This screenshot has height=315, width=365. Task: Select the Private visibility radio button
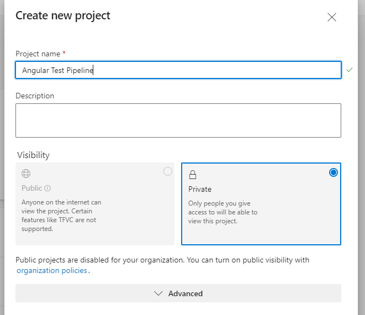point(333,172)
